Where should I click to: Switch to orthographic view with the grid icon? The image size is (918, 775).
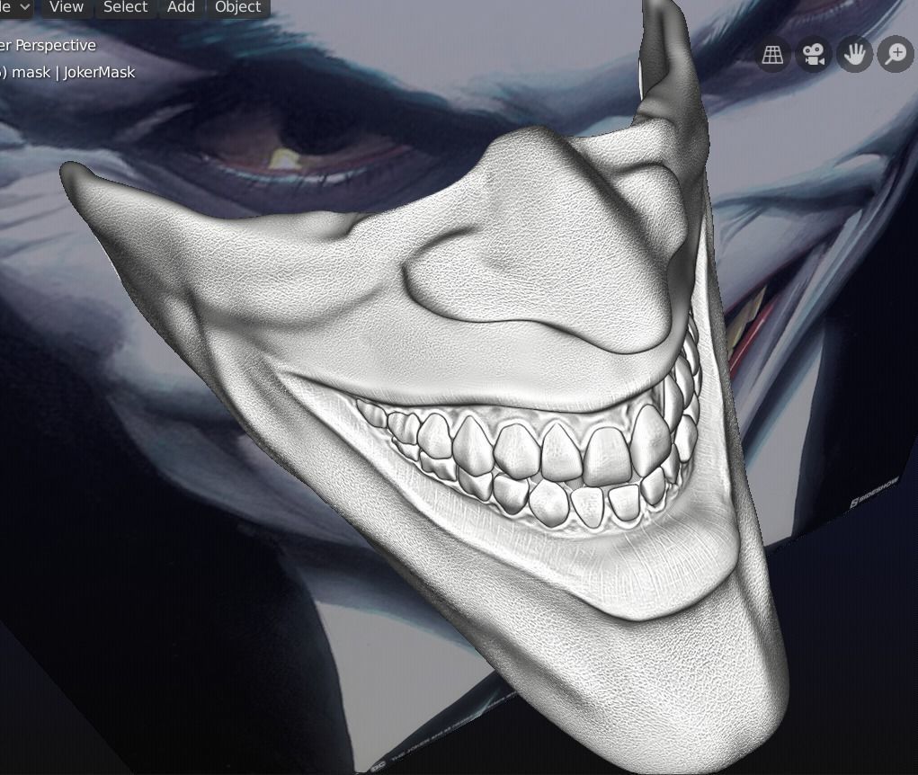coord(773,55)
